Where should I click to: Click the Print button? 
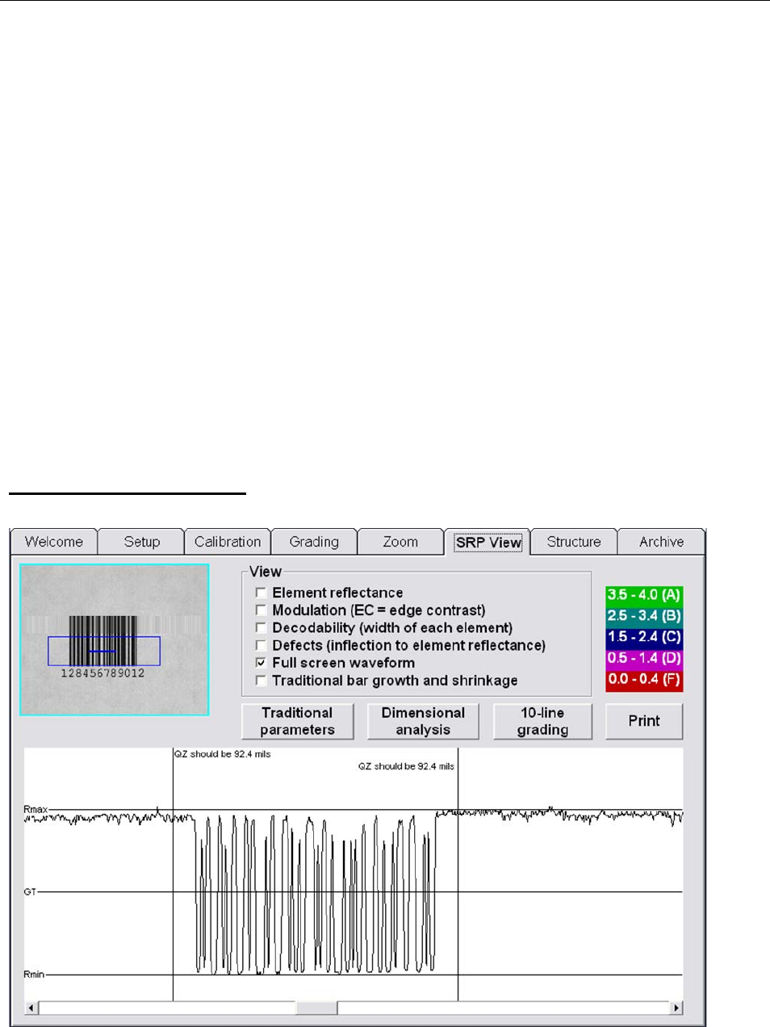pos(644,721)
